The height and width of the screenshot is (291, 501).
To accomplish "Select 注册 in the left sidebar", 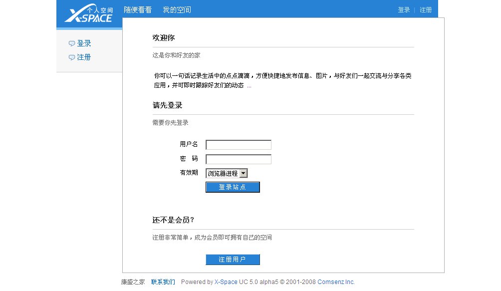I will [x=84, y=57].
